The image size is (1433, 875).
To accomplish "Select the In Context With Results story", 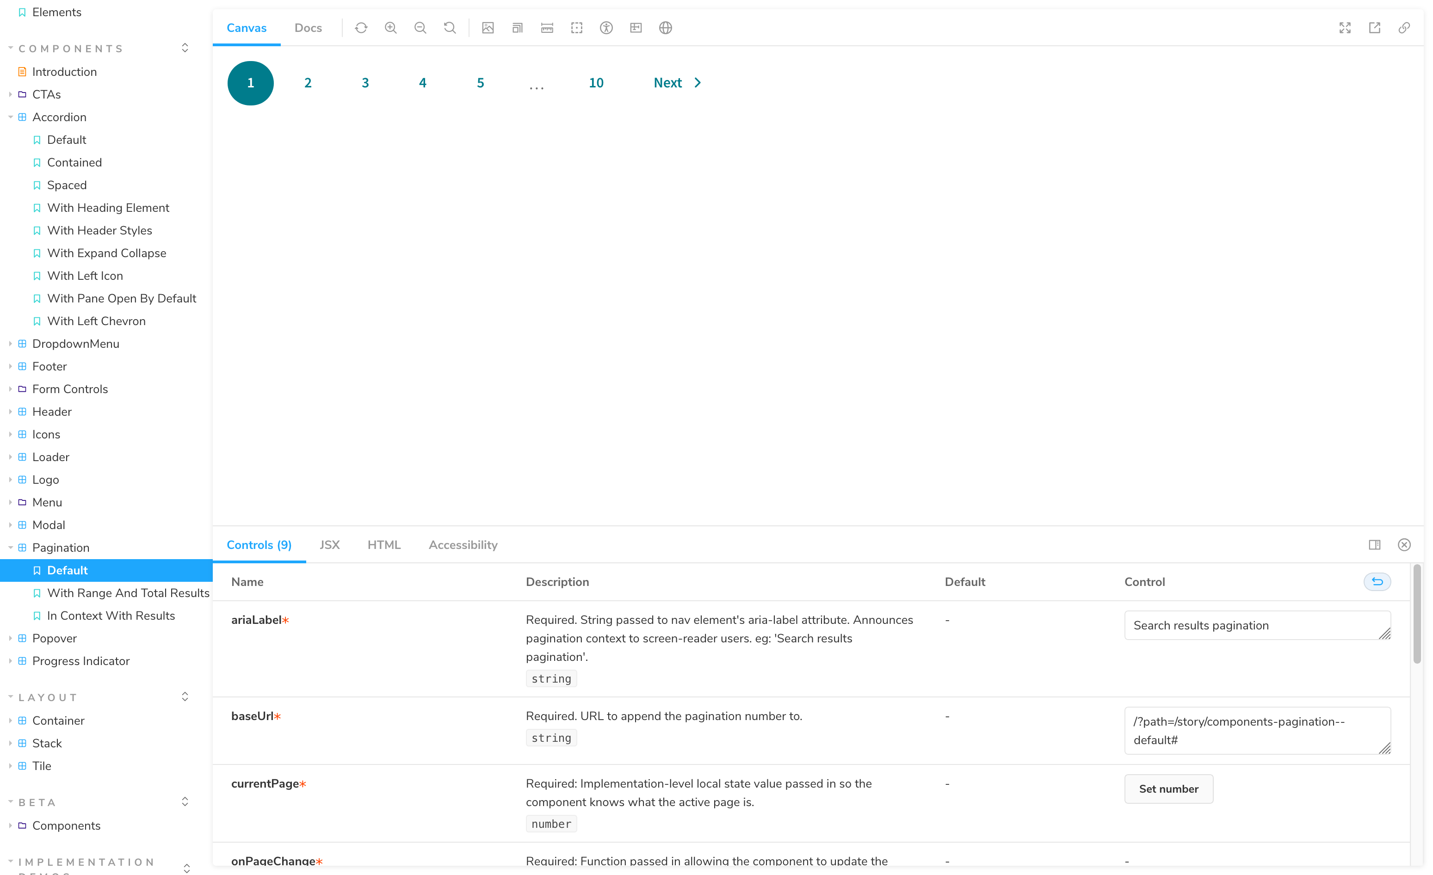I will tap(111, 615).
